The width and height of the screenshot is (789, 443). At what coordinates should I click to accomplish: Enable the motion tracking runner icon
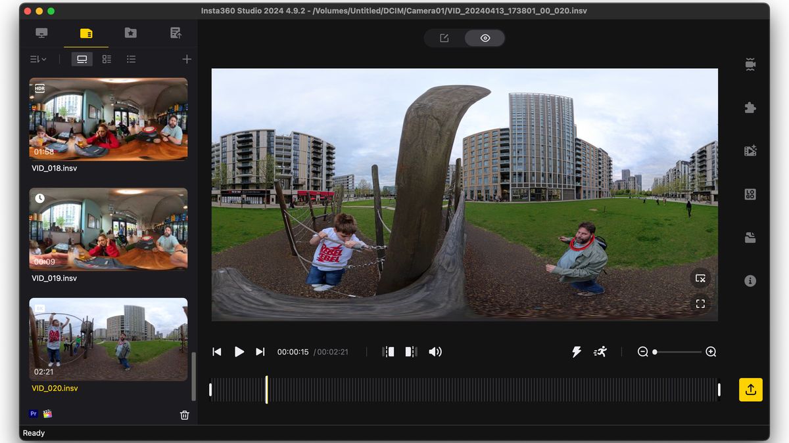pos(600,352)
